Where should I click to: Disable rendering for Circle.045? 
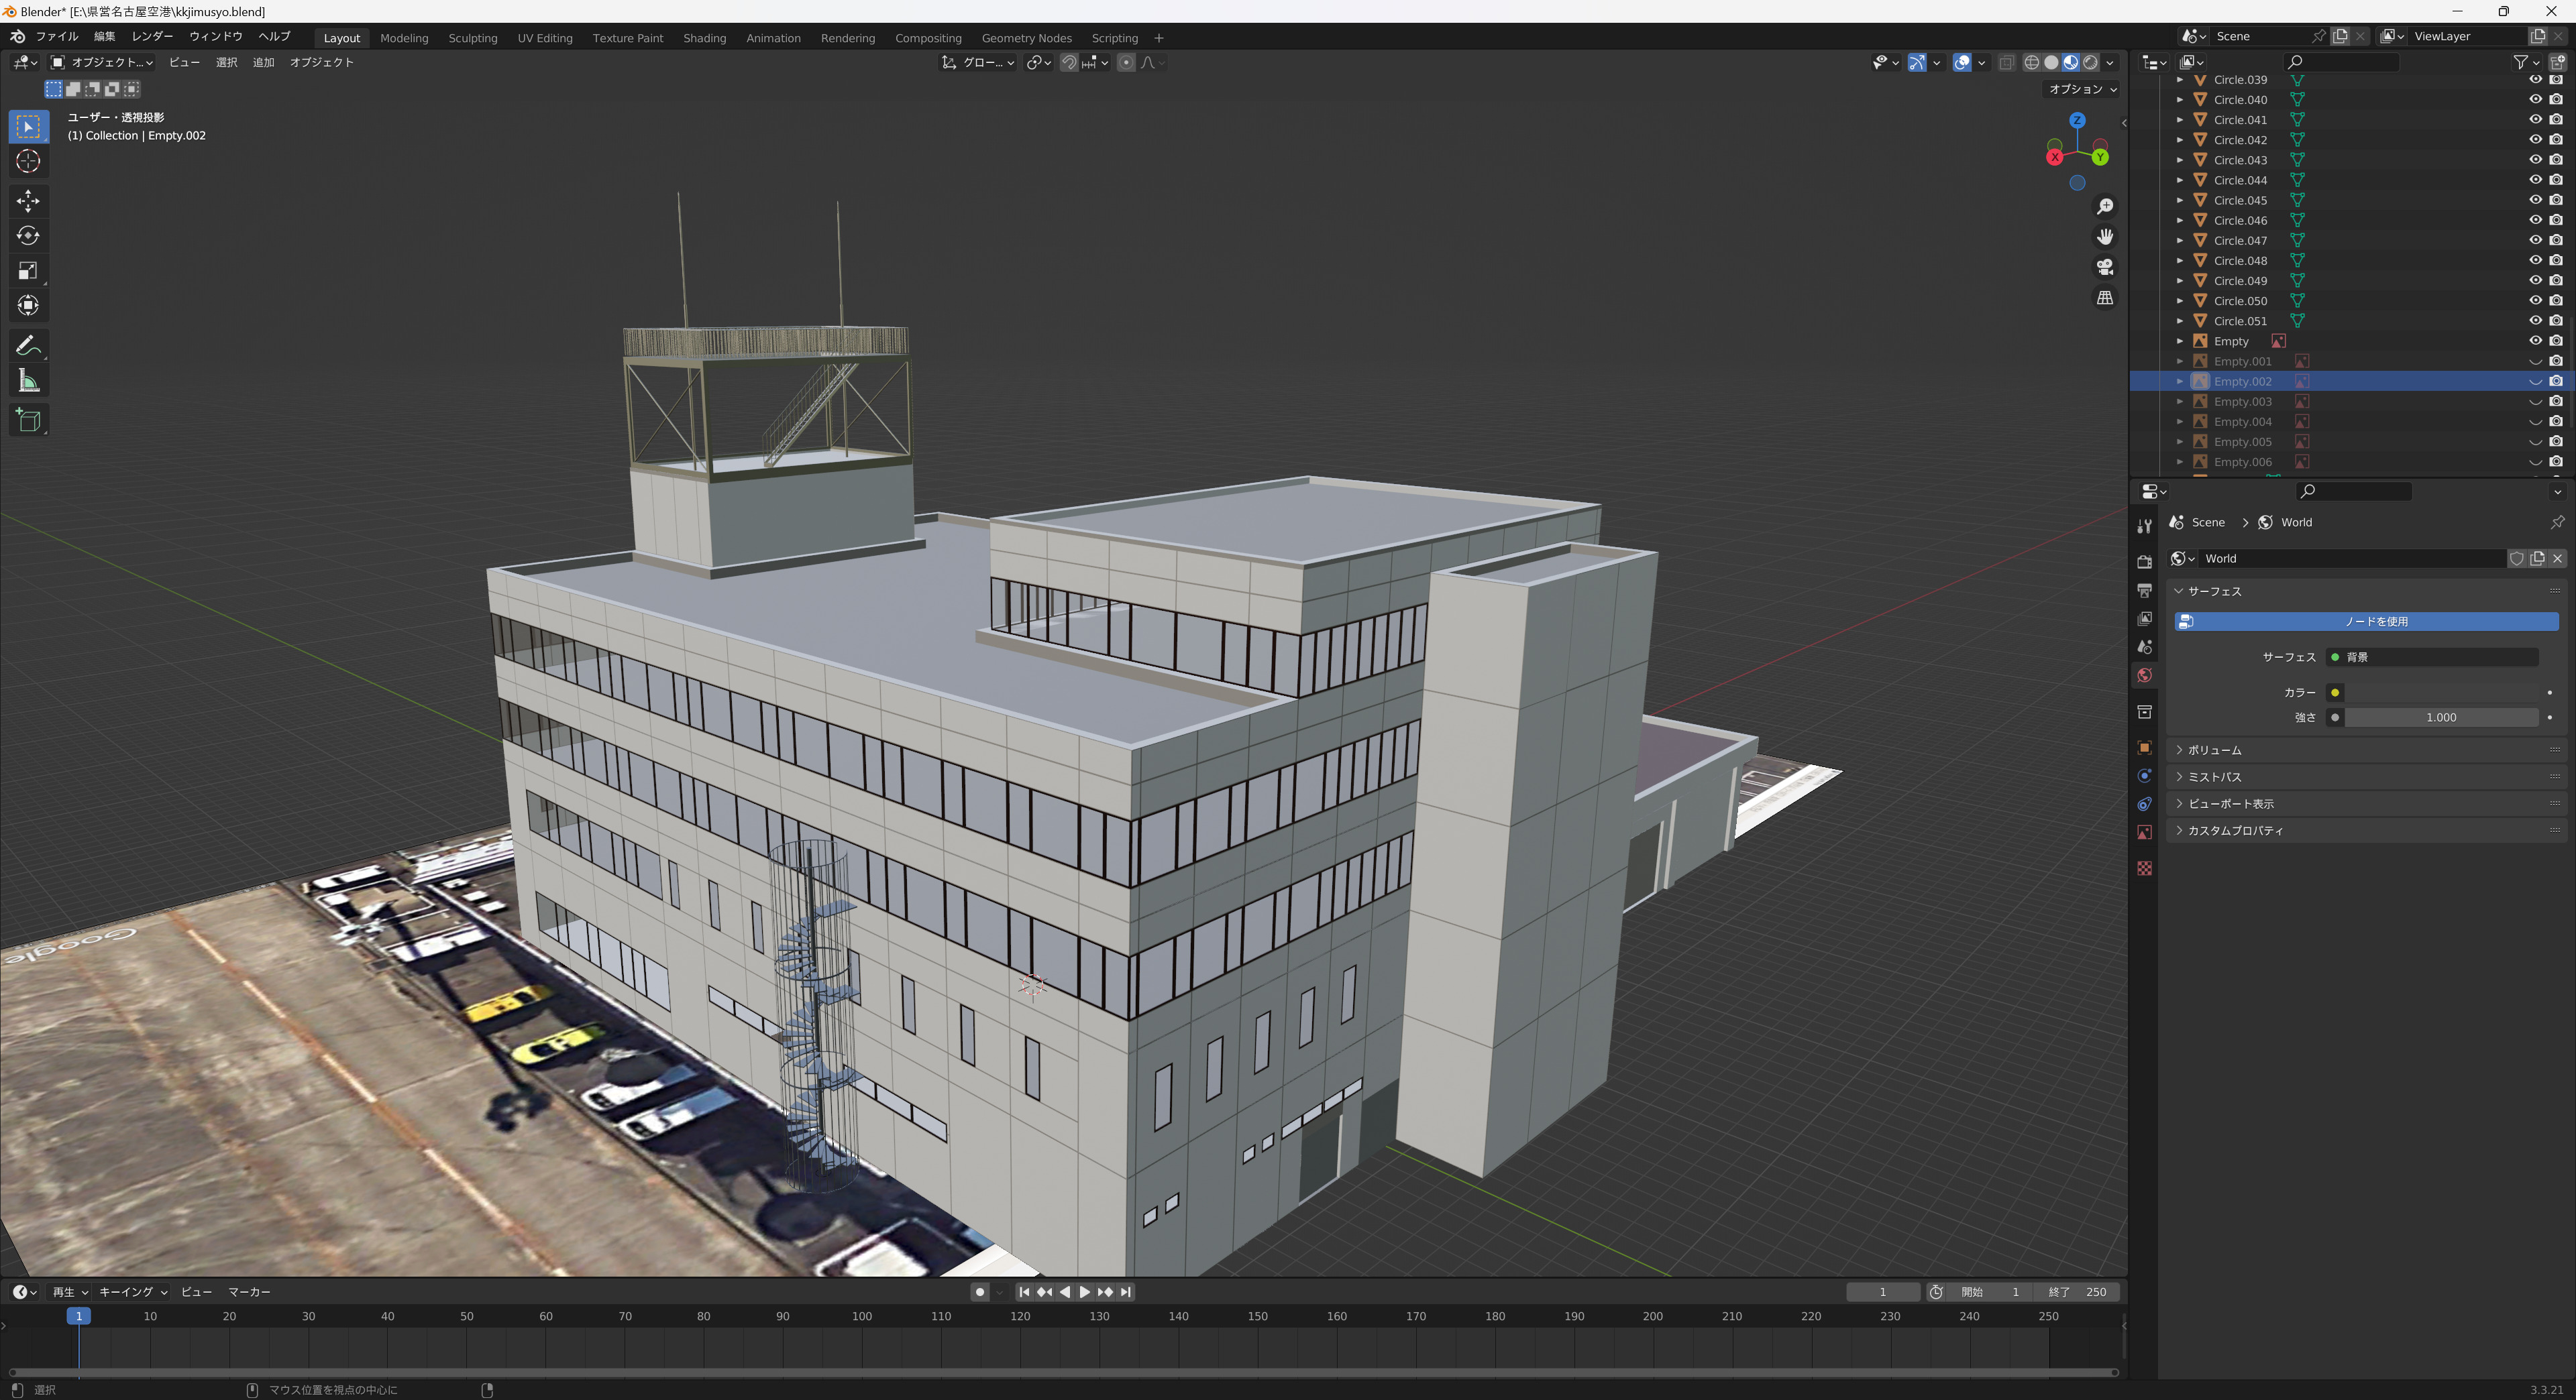coord(2556,200)
